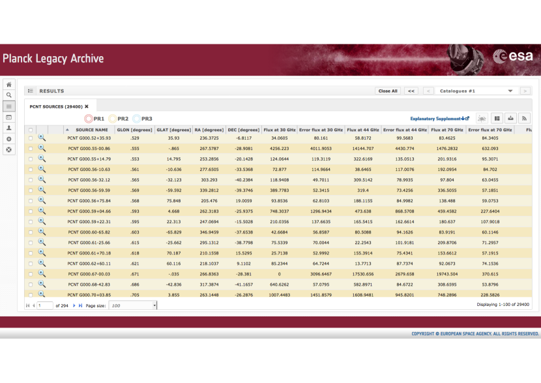Open the Page size dropdown
The height and width of the screenshot is (383, 541).
tap(133, 305)
